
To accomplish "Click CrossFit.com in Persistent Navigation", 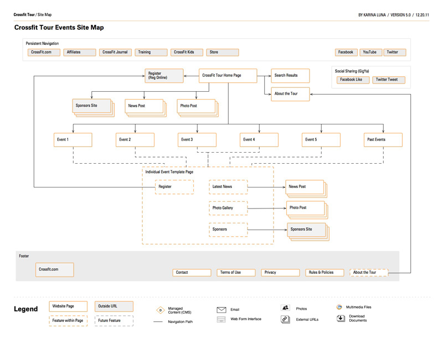I will click(x=44, y=52).
